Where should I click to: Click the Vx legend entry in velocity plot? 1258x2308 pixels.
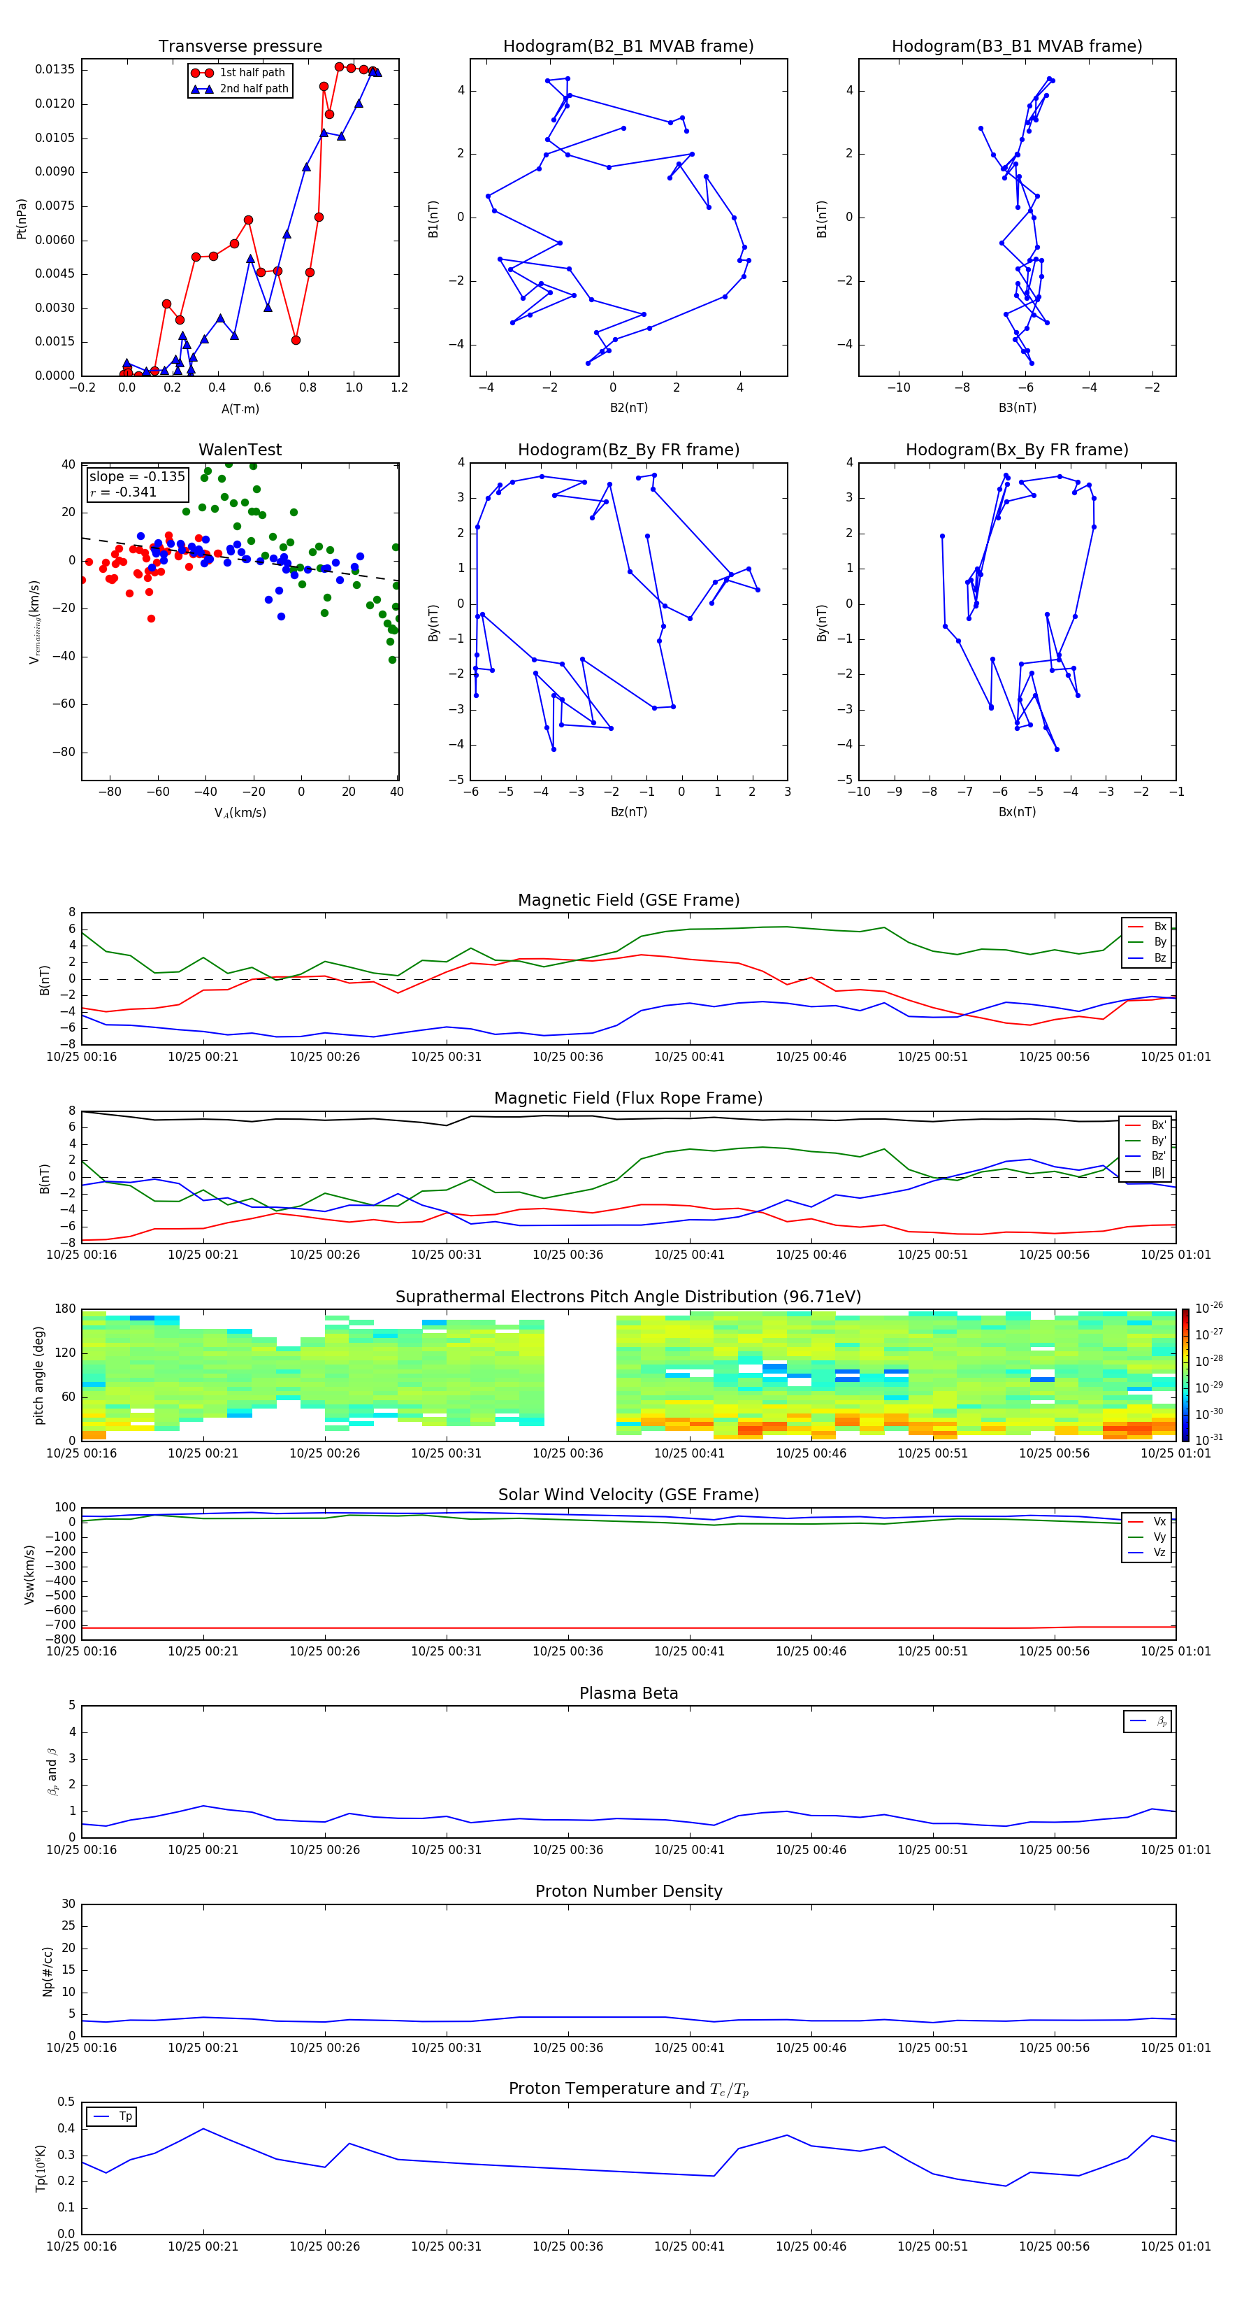pos(1147,1521)
